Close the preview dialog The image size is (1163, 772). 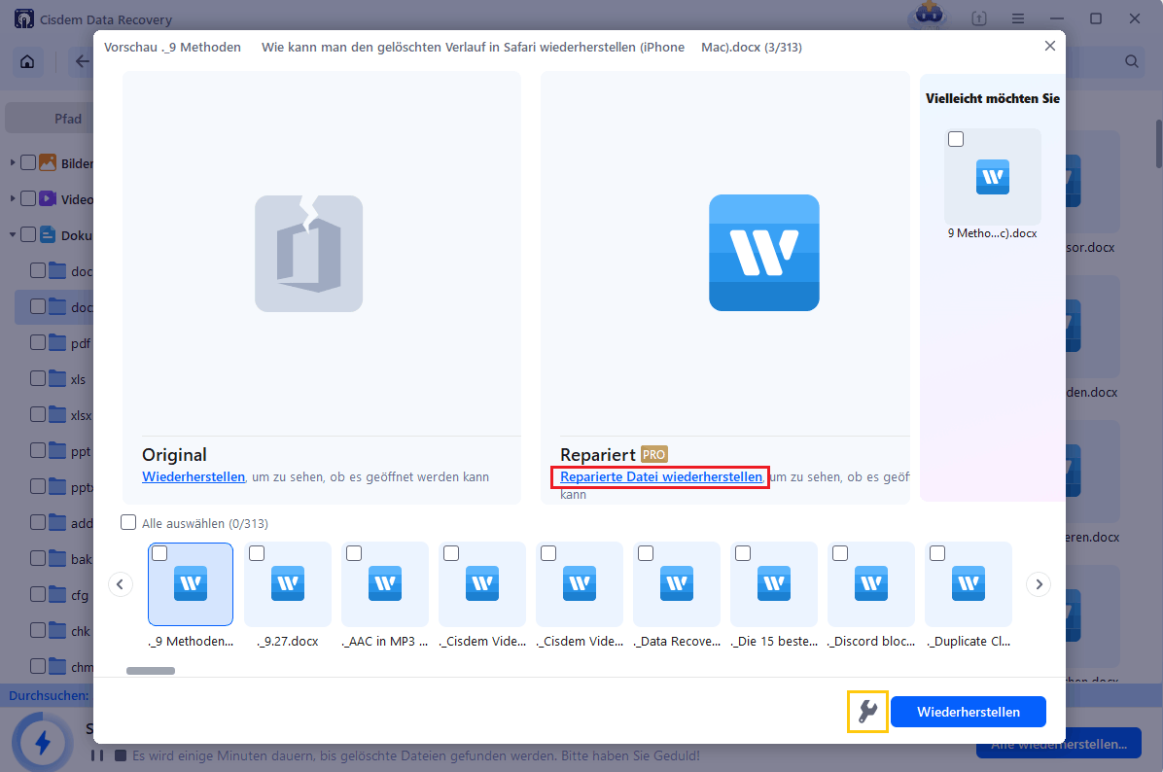1049,46
